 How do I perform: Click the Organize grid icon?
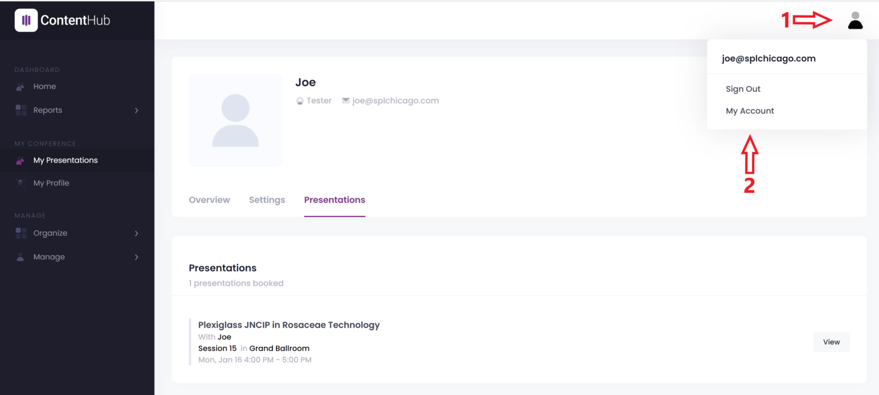(21, 234)
